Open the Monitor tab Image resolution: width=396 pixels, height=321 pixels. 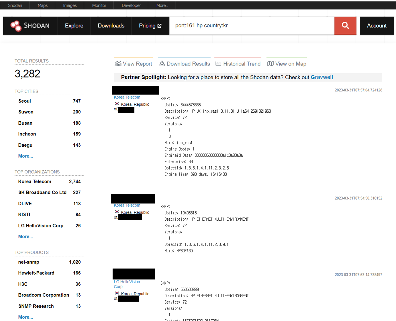coord(99,5)
